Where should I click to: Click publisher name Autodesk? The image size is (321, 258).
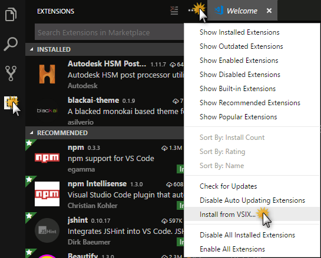coord(82,86)
